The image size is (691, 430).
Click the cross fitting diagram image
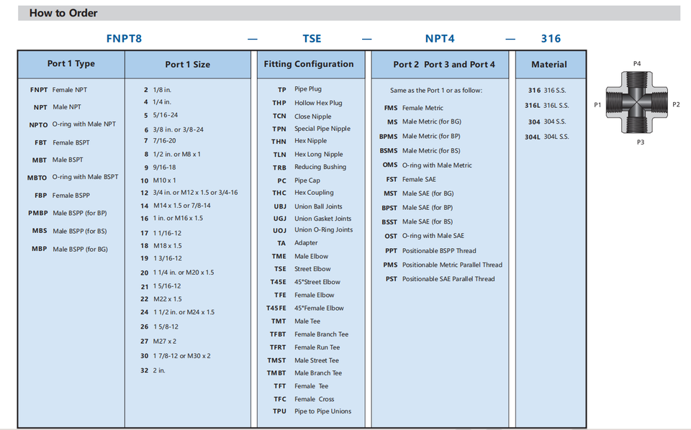[x=637, y=103]
